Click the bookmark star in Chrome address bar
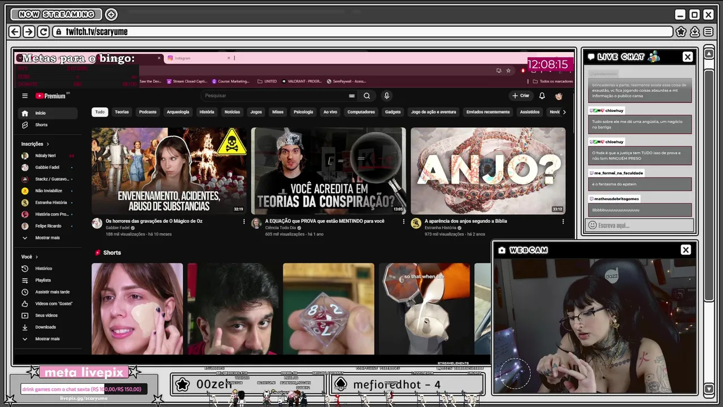Viewport: 723px width, 407px height. click(508, 71)
